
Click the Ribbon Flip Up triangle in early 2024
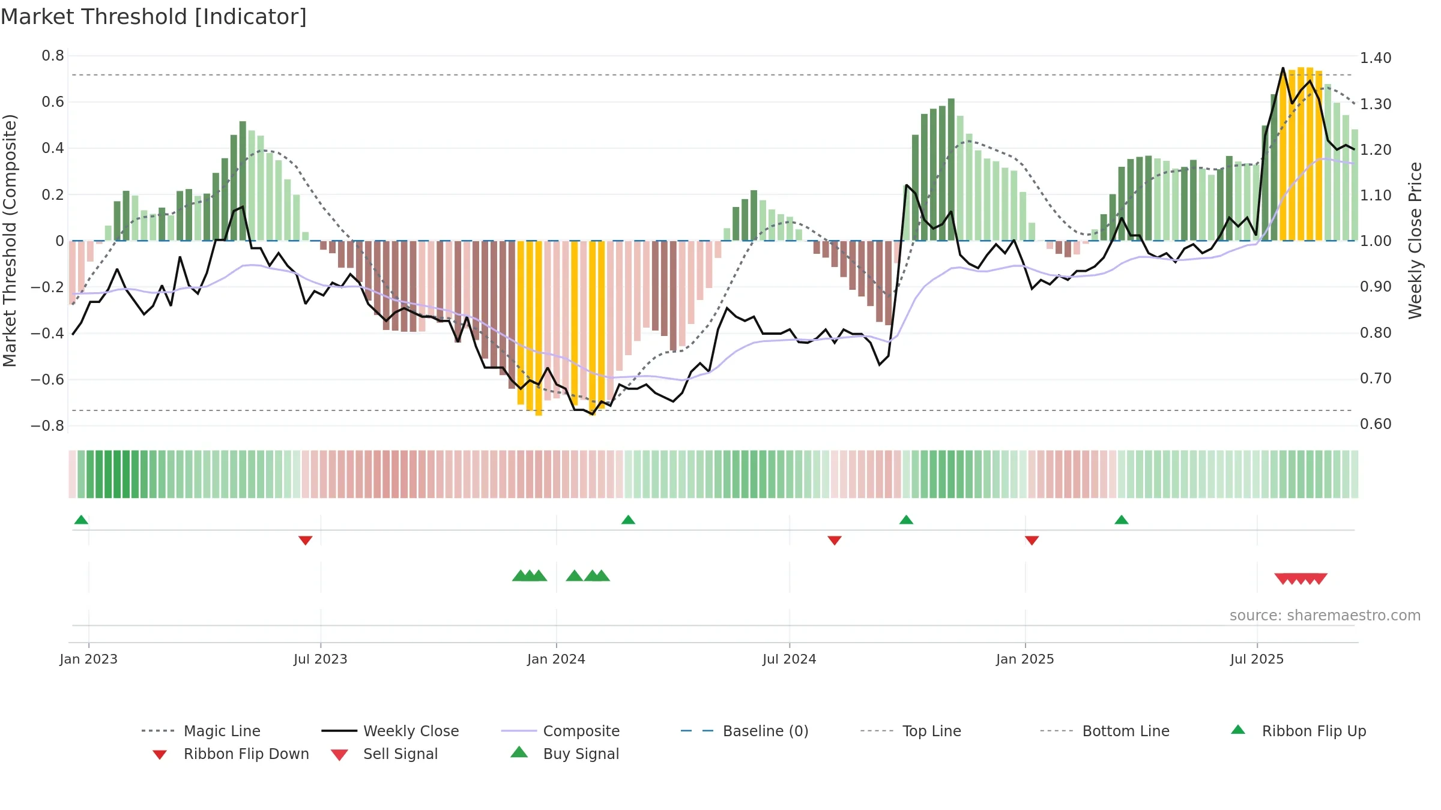(x=628, y=520)
